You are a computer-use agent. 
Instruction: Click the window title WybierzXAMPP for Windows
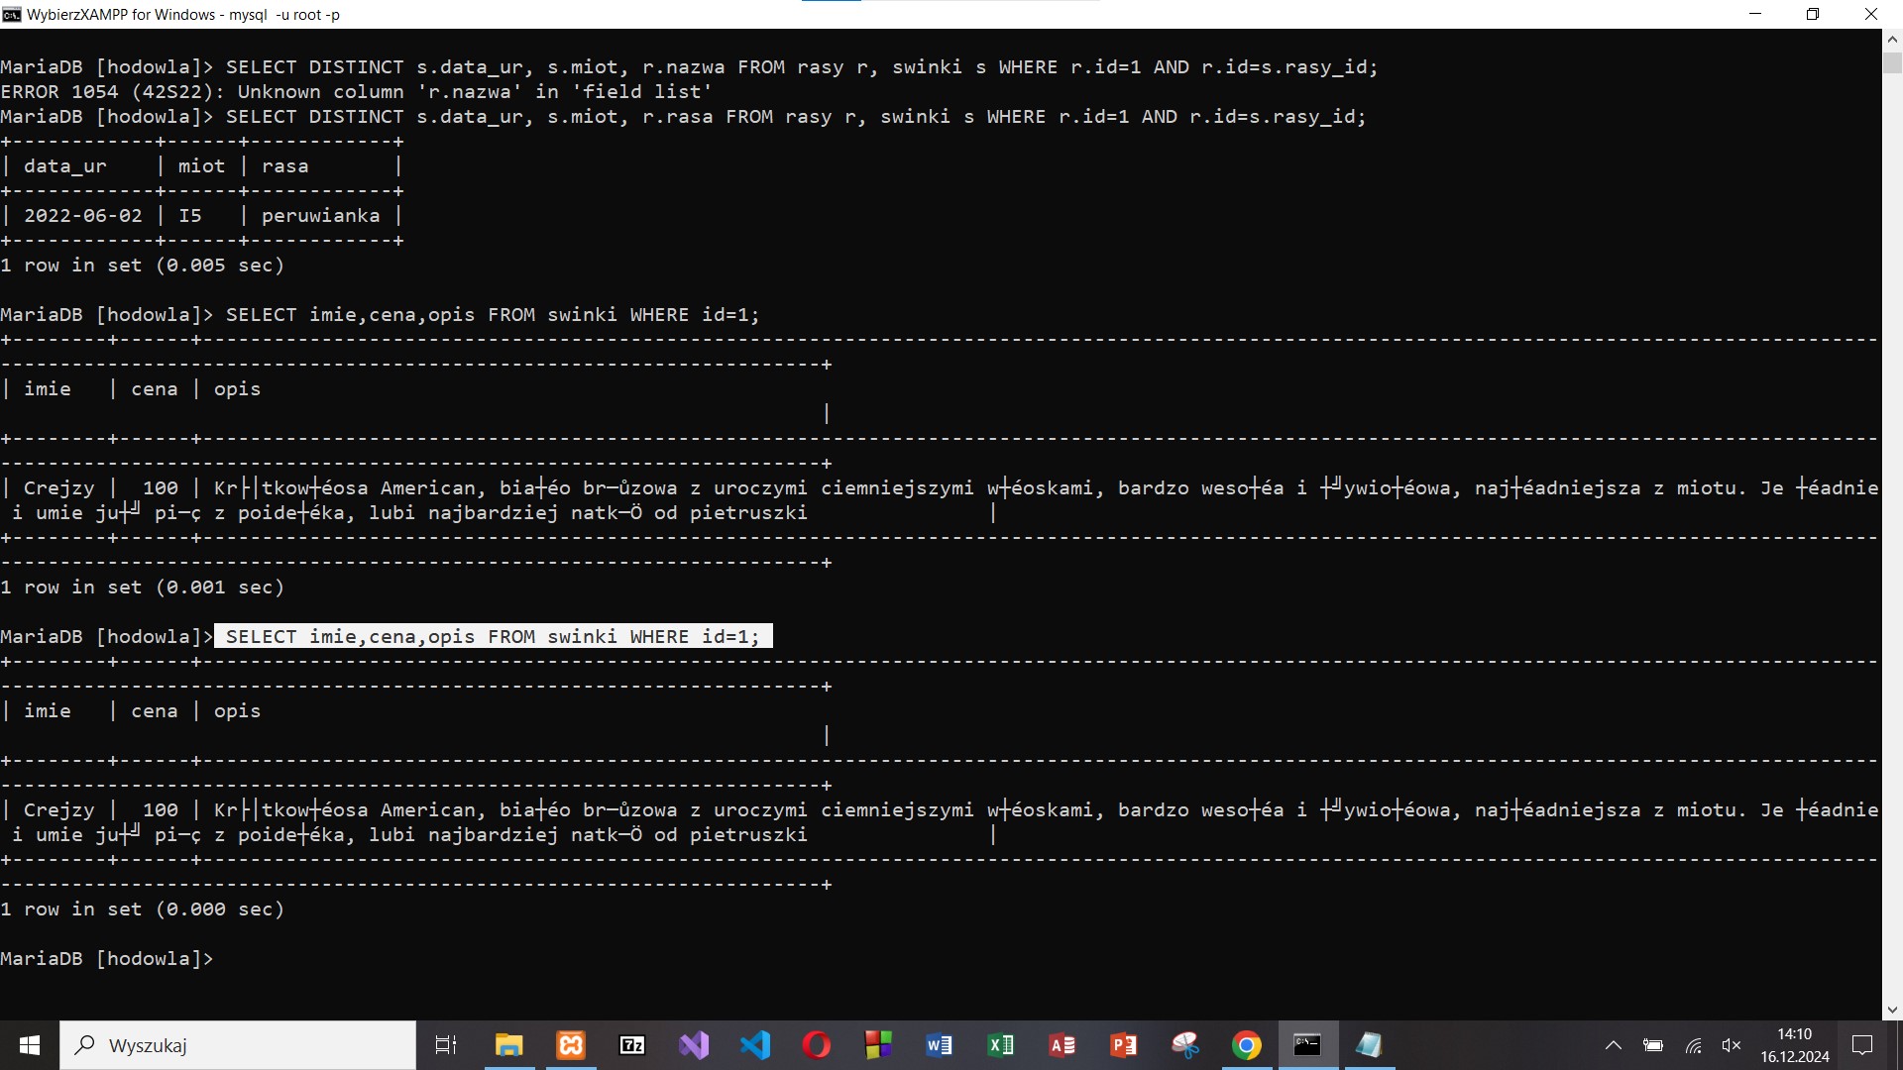[x=183, y=15]
